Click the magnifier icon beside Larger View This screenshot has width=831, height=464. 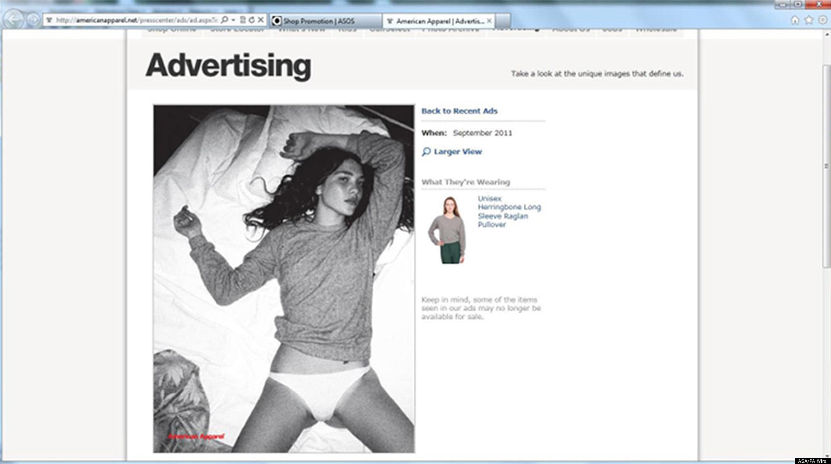(x=426, y=152)
